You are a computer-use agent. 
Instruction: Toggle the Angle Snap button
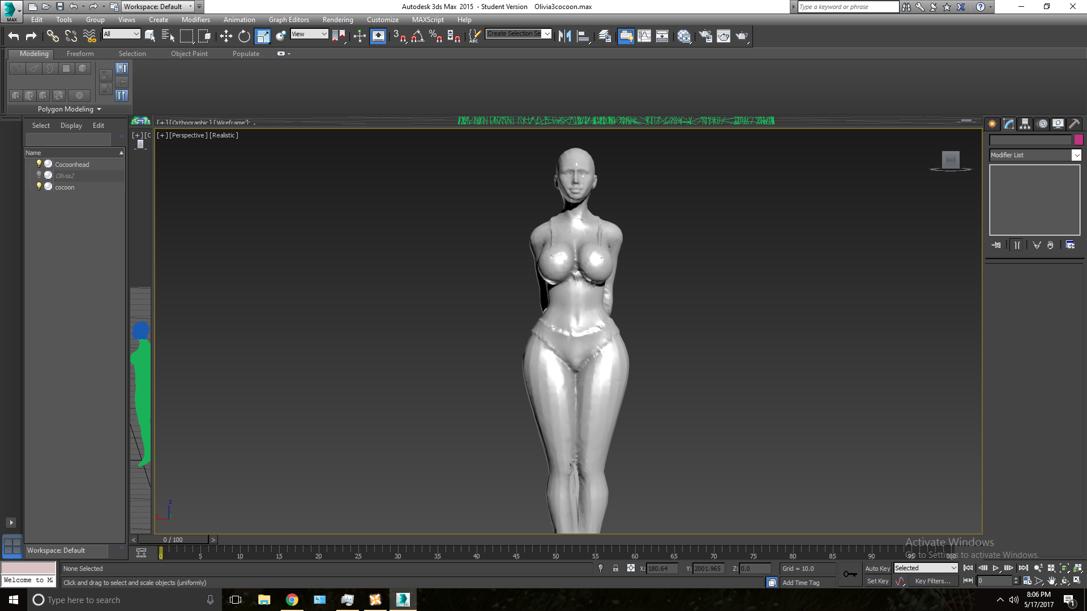[418, 36]
